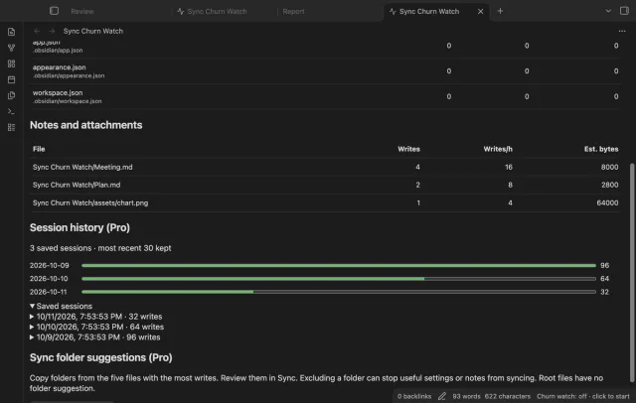Open the quick switcher from the ribbon
This screenshot has width=636, height=403.
point(11,32)
